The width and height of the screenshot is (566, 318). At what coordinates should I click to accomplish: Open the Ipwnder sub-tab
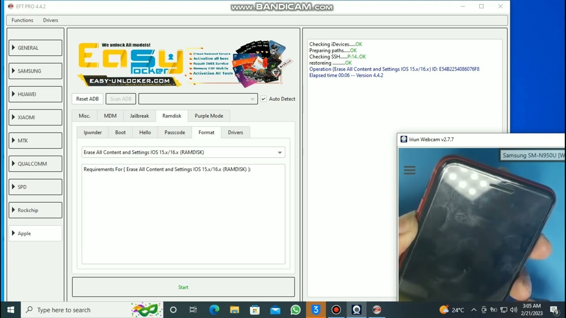93,132
